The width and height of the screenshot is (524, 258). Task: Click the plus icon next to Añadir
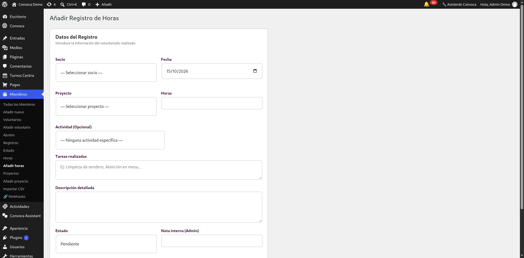click(97, 4)
